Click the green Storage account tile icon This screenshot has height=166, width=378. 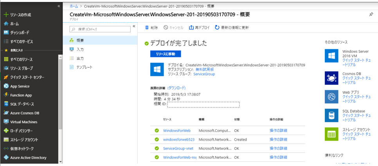[331, 134]
